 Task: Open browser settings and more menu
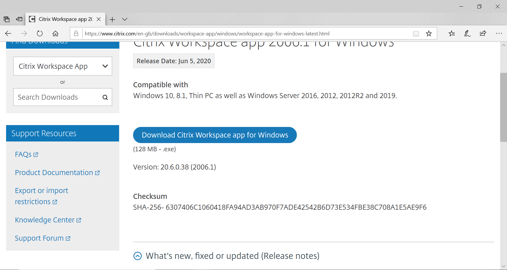click(x=499, y=34)
